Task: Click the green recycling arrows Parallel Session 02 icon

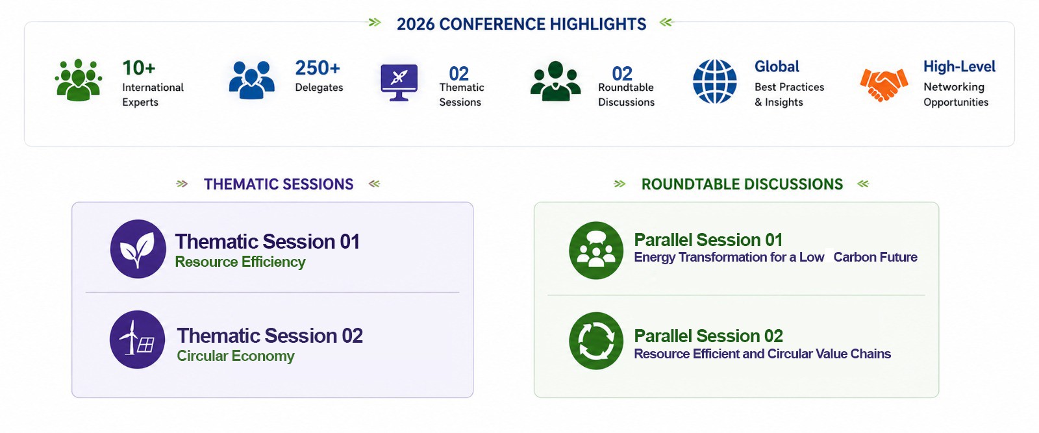Action: 596,341
